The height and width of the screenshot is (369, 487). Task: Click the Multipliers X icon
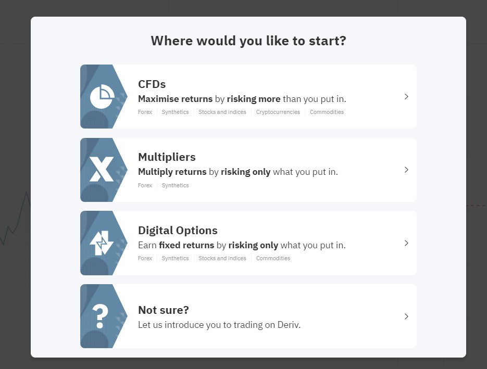click(102, 169)
